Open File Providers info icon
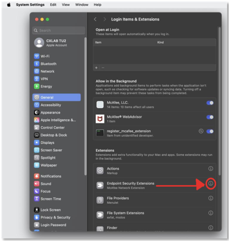The width and height of the screenshot is (229, 241). point(211,198)
